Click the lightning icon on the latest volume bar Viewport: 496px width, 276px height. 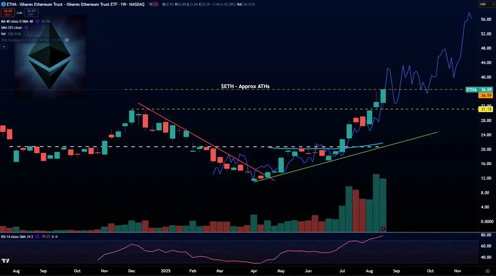point(383,228)
